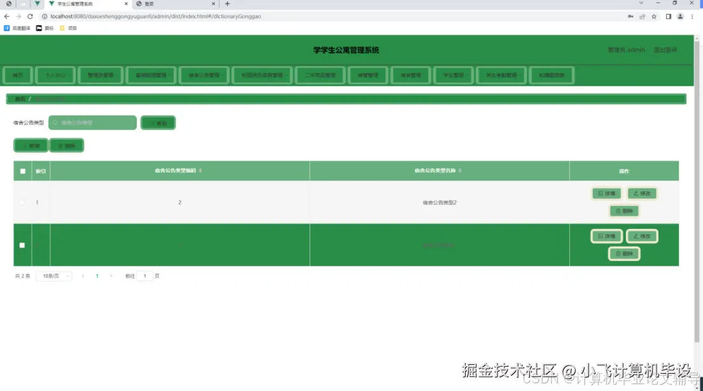Close the 登录 browser tab
This screenshot has height=391, width=703.
[x=213, y=4]
